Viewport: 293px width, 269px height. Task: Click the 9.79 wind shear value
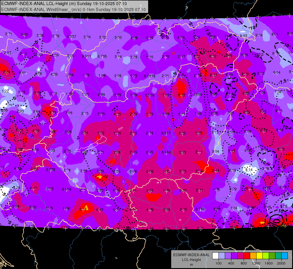[276, 54]
